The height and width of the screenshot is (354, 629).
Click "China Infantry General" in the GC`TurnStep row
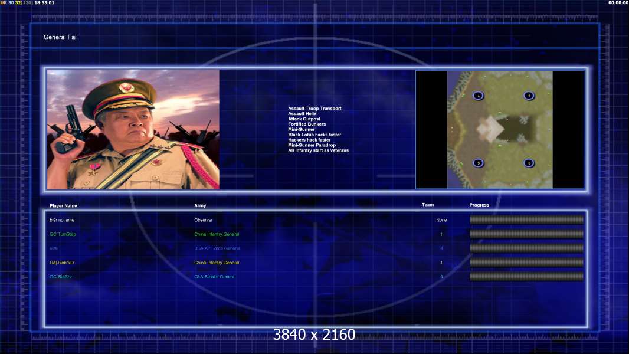(x=217, y=234)
